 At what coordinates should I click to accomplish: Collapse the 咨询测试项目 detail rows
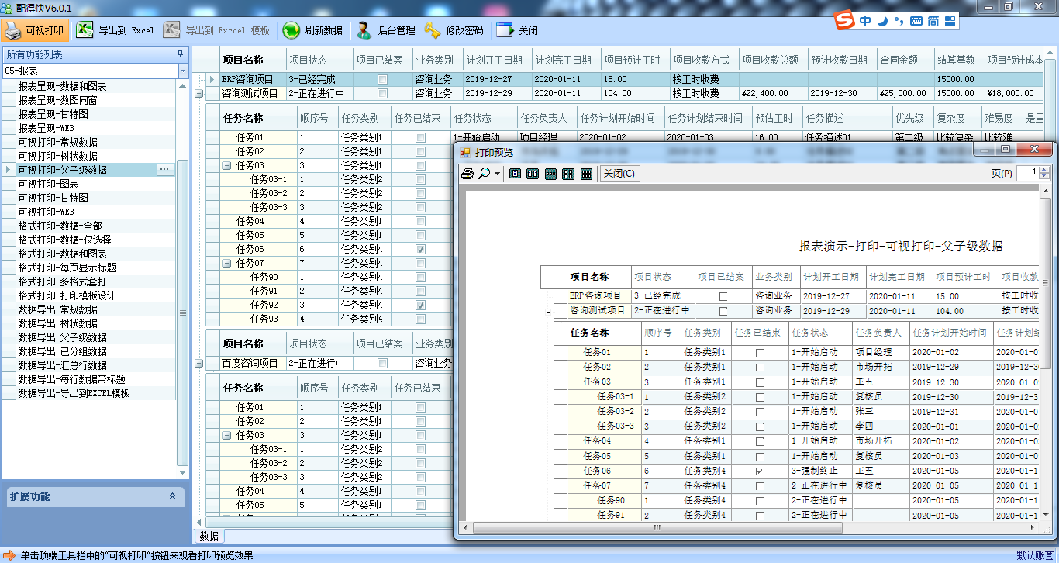(x=199, y=94)
